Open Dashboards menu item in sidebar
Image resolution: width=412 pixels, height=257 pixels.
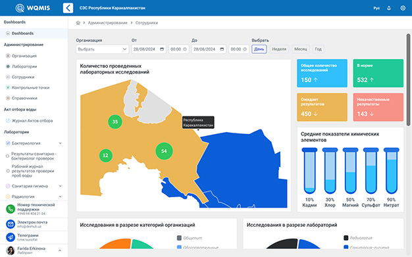[x=34, y=34]
